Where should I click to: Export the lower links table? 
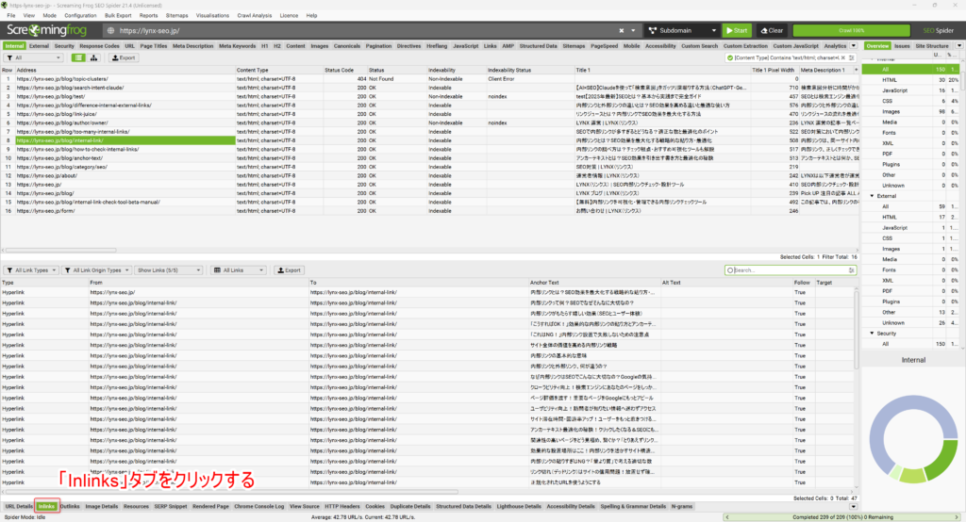(288, 270)
